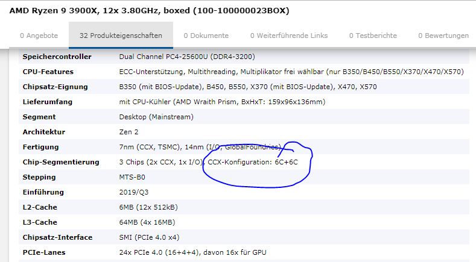The image size is (476, 262).
Task: Go to the 0 Testberichte tab
Action: pyautogui.click(x=373, y=36)
